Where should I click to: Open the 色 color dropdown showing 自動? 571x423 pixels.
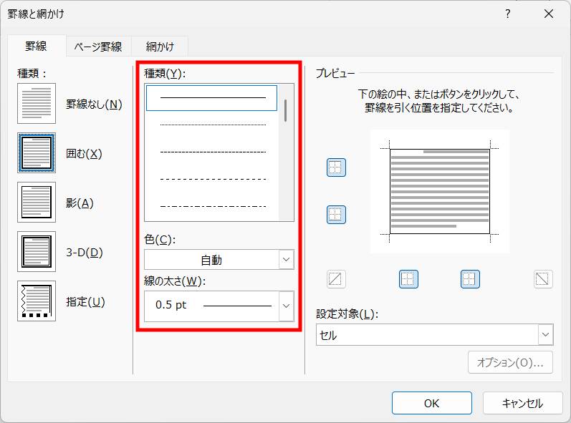coord(219,260)
